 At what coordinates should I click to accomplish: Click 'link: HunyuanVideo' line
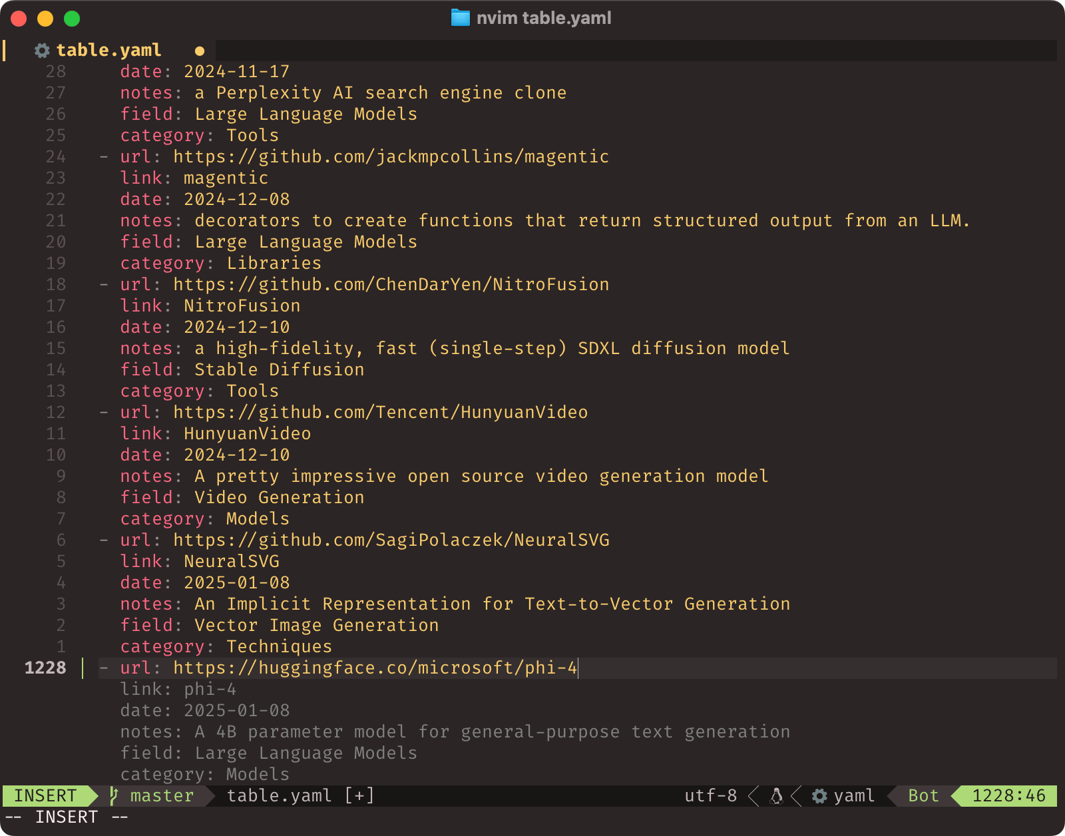point(215,433)
